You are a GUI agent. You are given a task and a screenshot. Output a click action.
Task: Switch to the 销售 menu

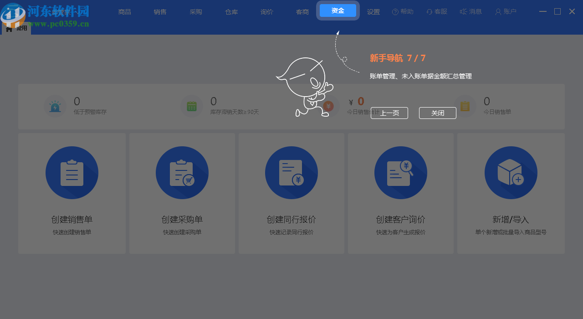pos(160,11)
